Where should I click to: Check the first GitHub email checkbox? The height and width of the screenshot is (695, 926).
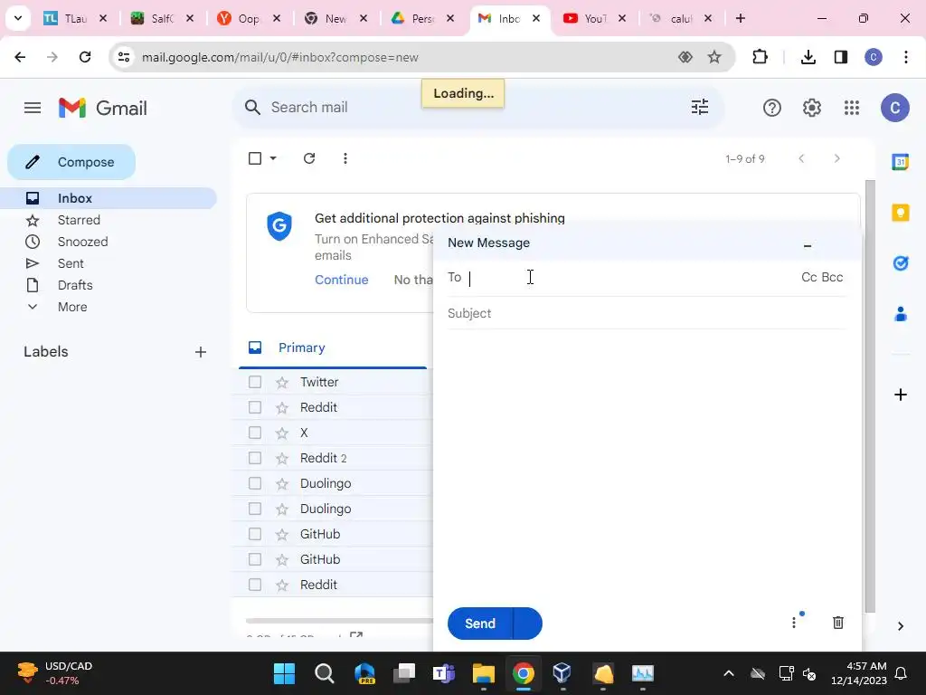(x=254, y=534)
